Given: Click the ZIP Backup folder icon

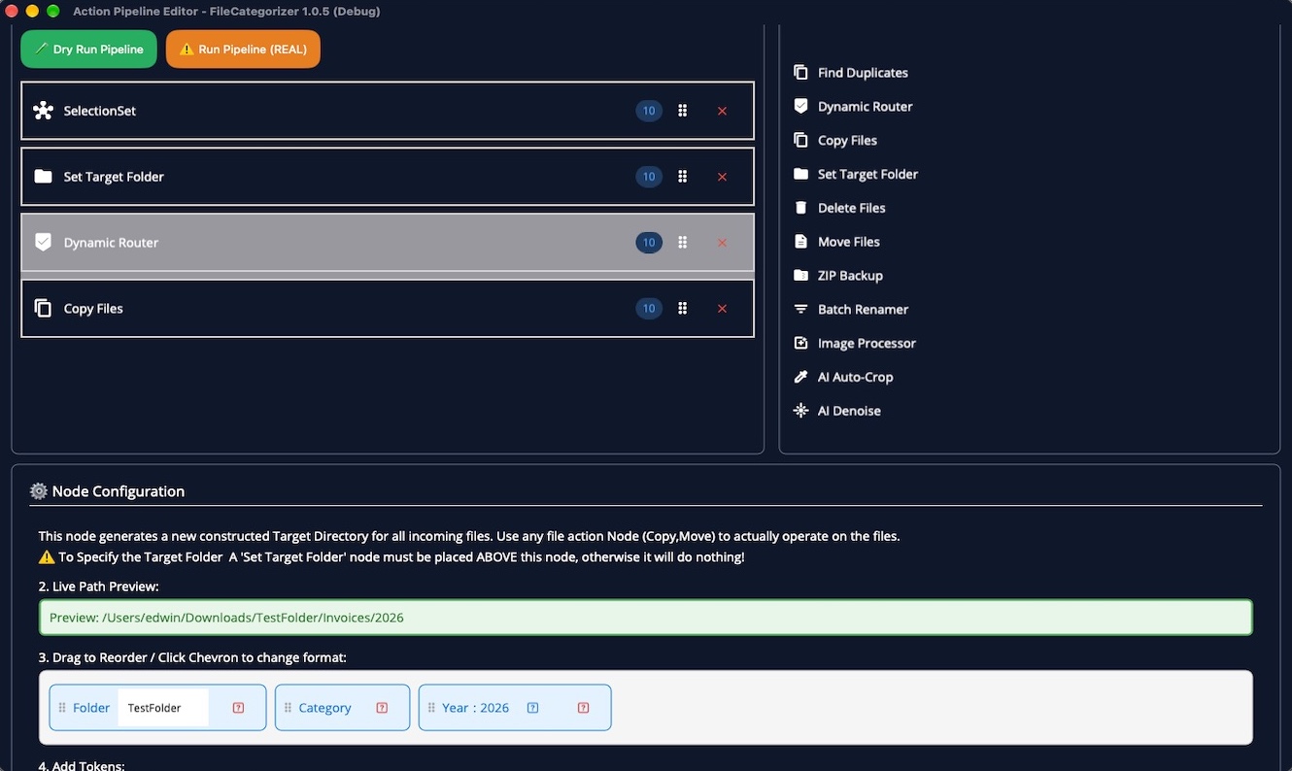Looking at the screenshot, I should pyautogui.click(x=800, y=276).
